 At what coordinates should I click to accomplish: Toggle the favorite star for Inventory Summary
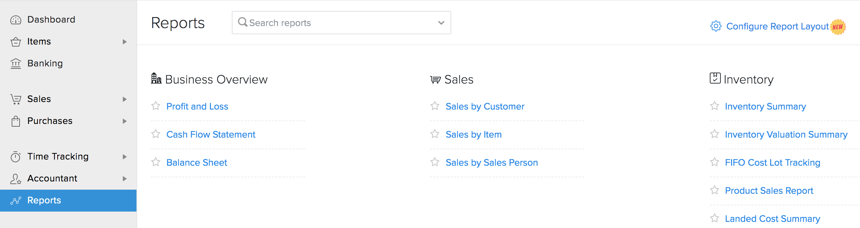click(715, 106)
